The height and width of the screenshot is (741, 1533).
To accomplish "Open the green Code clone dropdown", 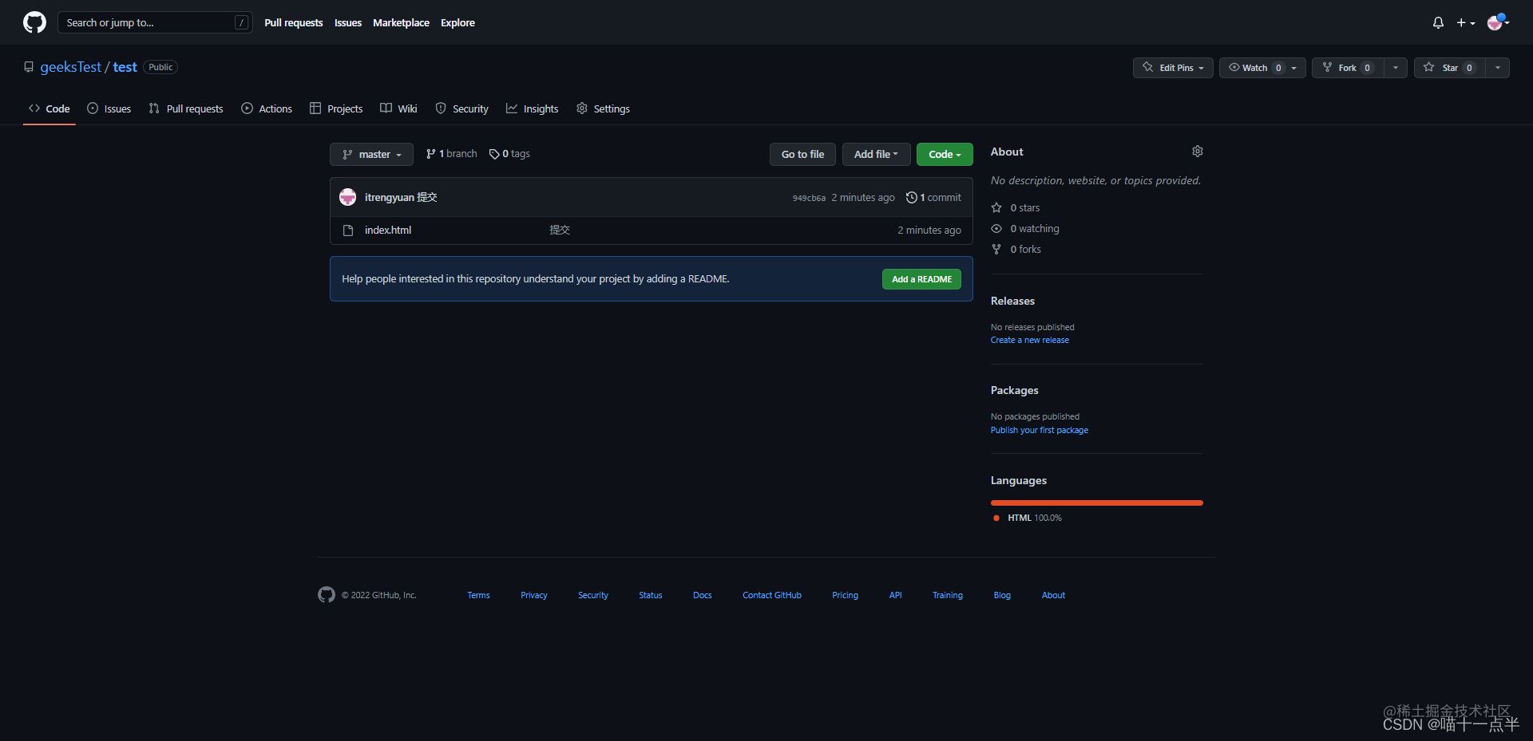I will [945, 154].
